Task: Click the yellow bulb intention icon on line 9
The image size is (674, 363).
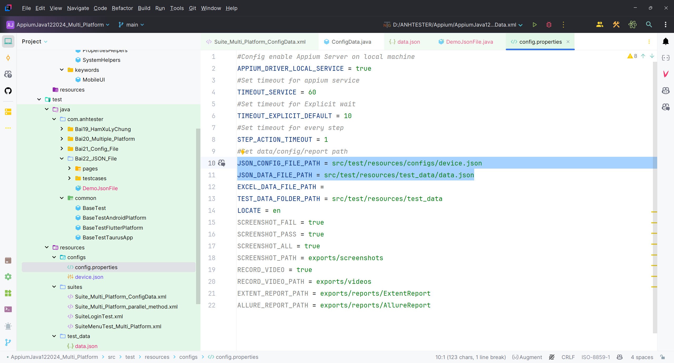Action: (x=243, y=152)
